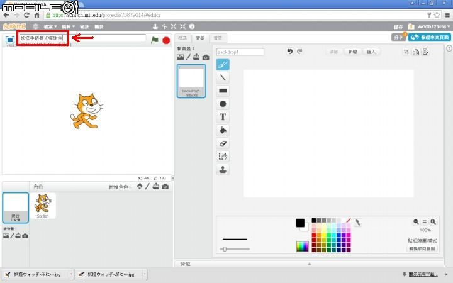Open the 關於 (About) menu item
The image size is (453, 283).
coord(99,26)
